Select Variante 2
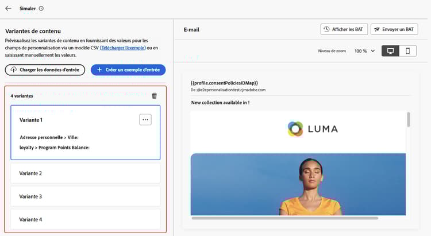The height and width of the screenshot is (236, 431). [86, 173]
